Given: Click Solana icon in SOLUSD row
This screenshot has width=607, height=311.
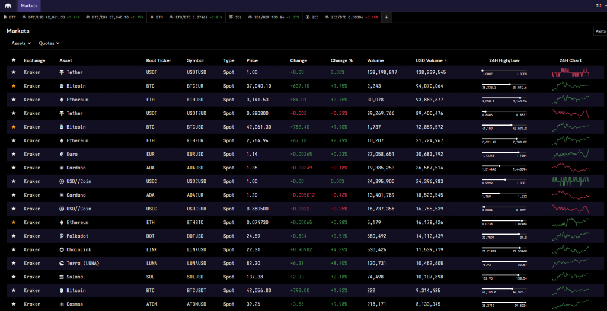Looking at the screenshot, I should [x=62, y=277].
